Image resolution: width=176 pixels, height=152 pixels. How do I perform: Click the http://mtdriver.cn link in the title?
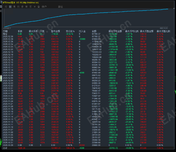[31, 3]
